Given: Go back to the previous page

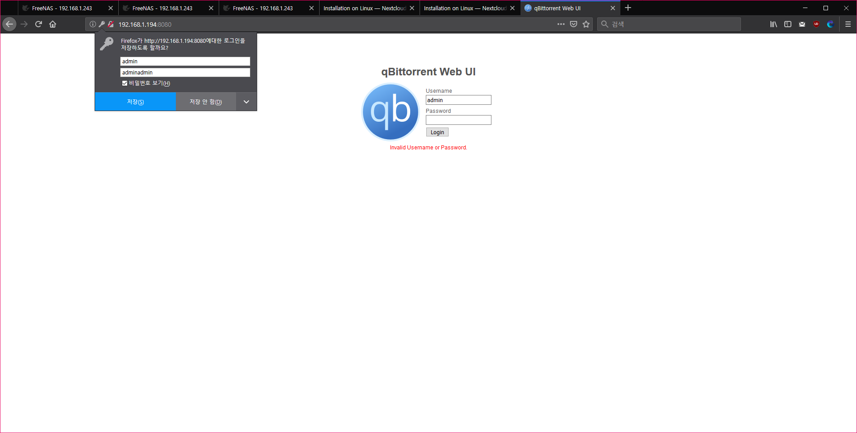Looking at the screenshot, I should tap(9, 24).
